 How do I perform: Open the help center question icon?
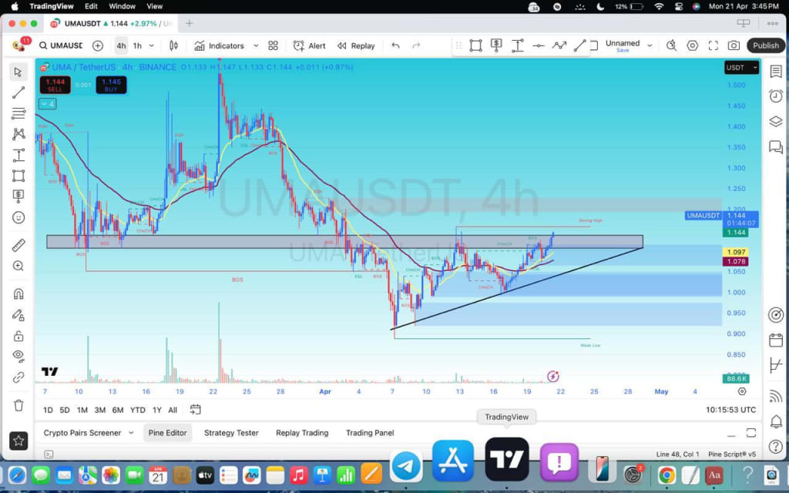tap(776, 446)
